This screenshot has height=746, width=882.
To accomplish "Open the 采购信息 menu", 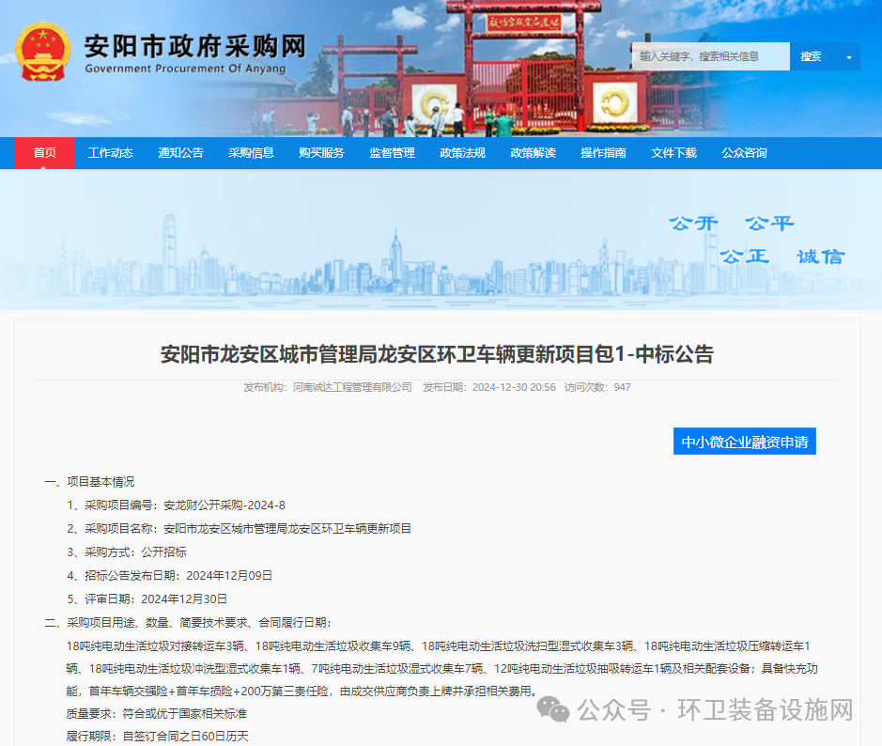I will coord(251,152).
